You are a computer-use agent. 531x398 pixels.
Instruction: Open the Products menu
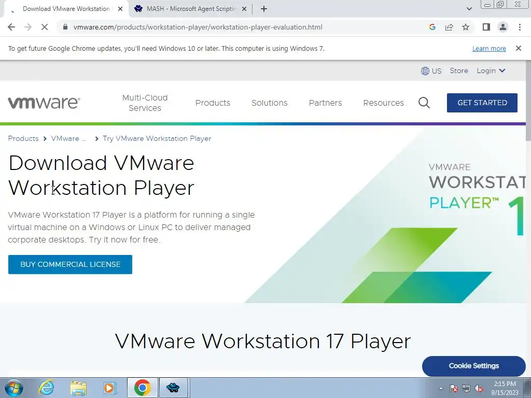coord(213,103)
